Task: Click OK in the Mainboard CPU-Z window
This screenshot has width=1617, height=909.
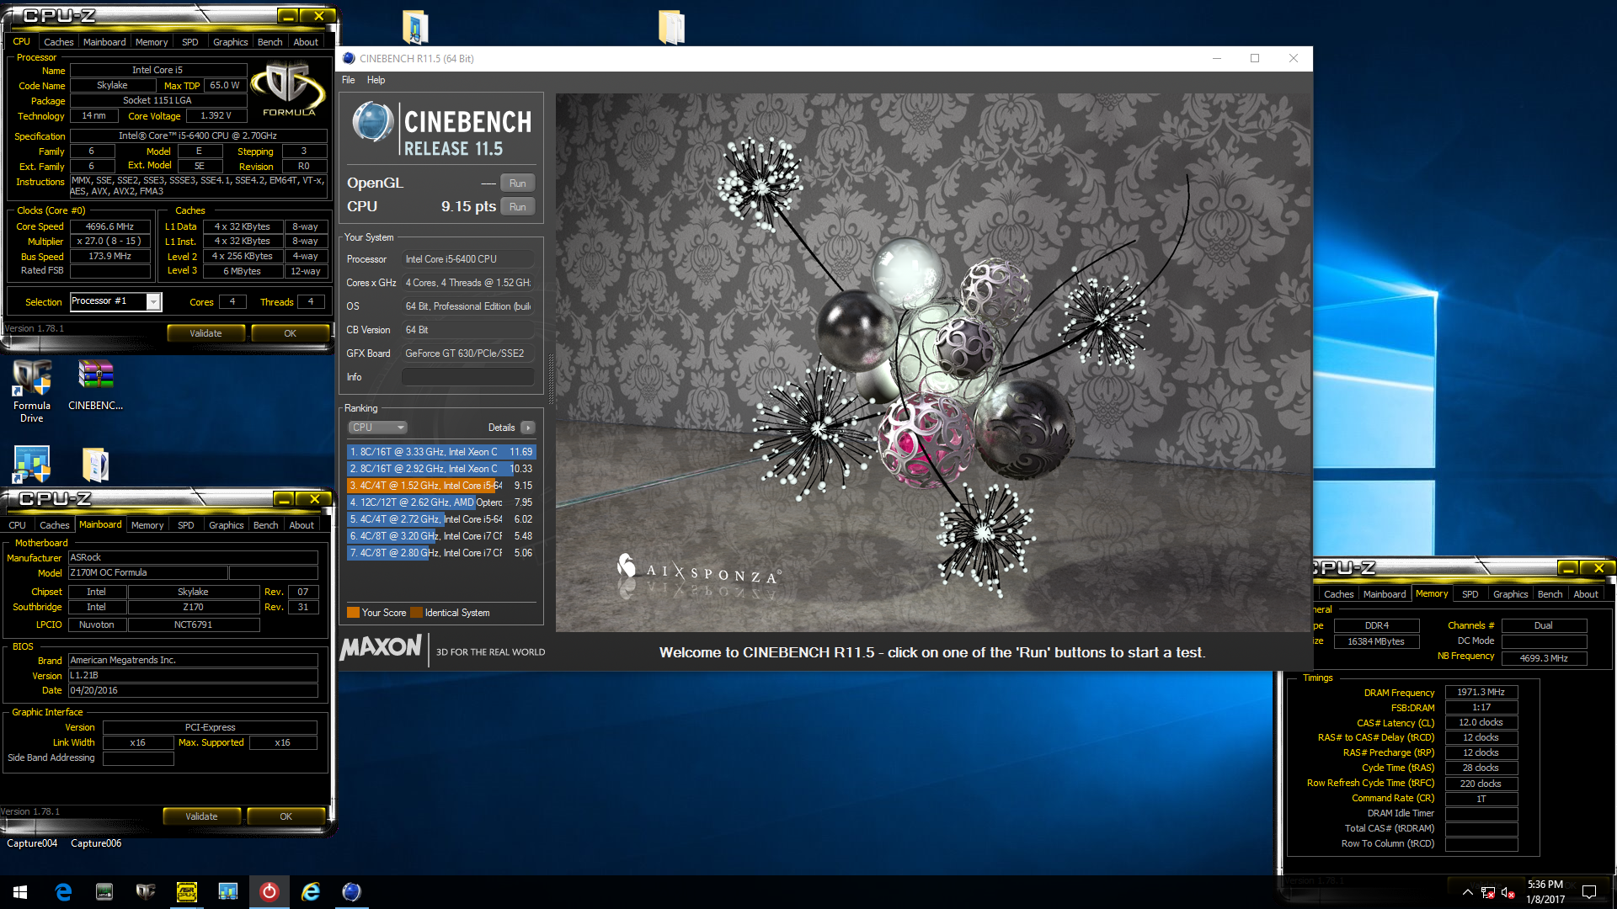Action: click(x=286, y=816)
